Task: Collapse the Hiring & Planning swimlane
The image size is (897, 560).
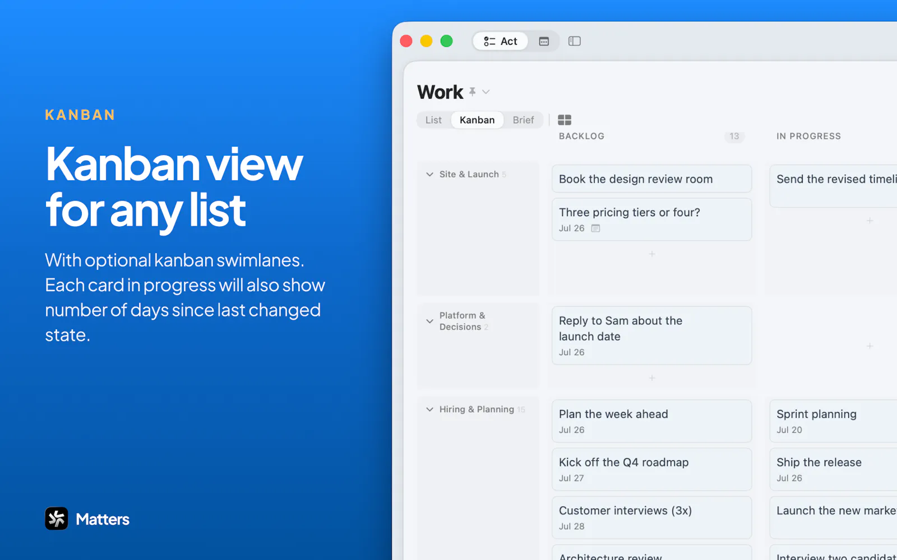Action: (x=429, y=409)
